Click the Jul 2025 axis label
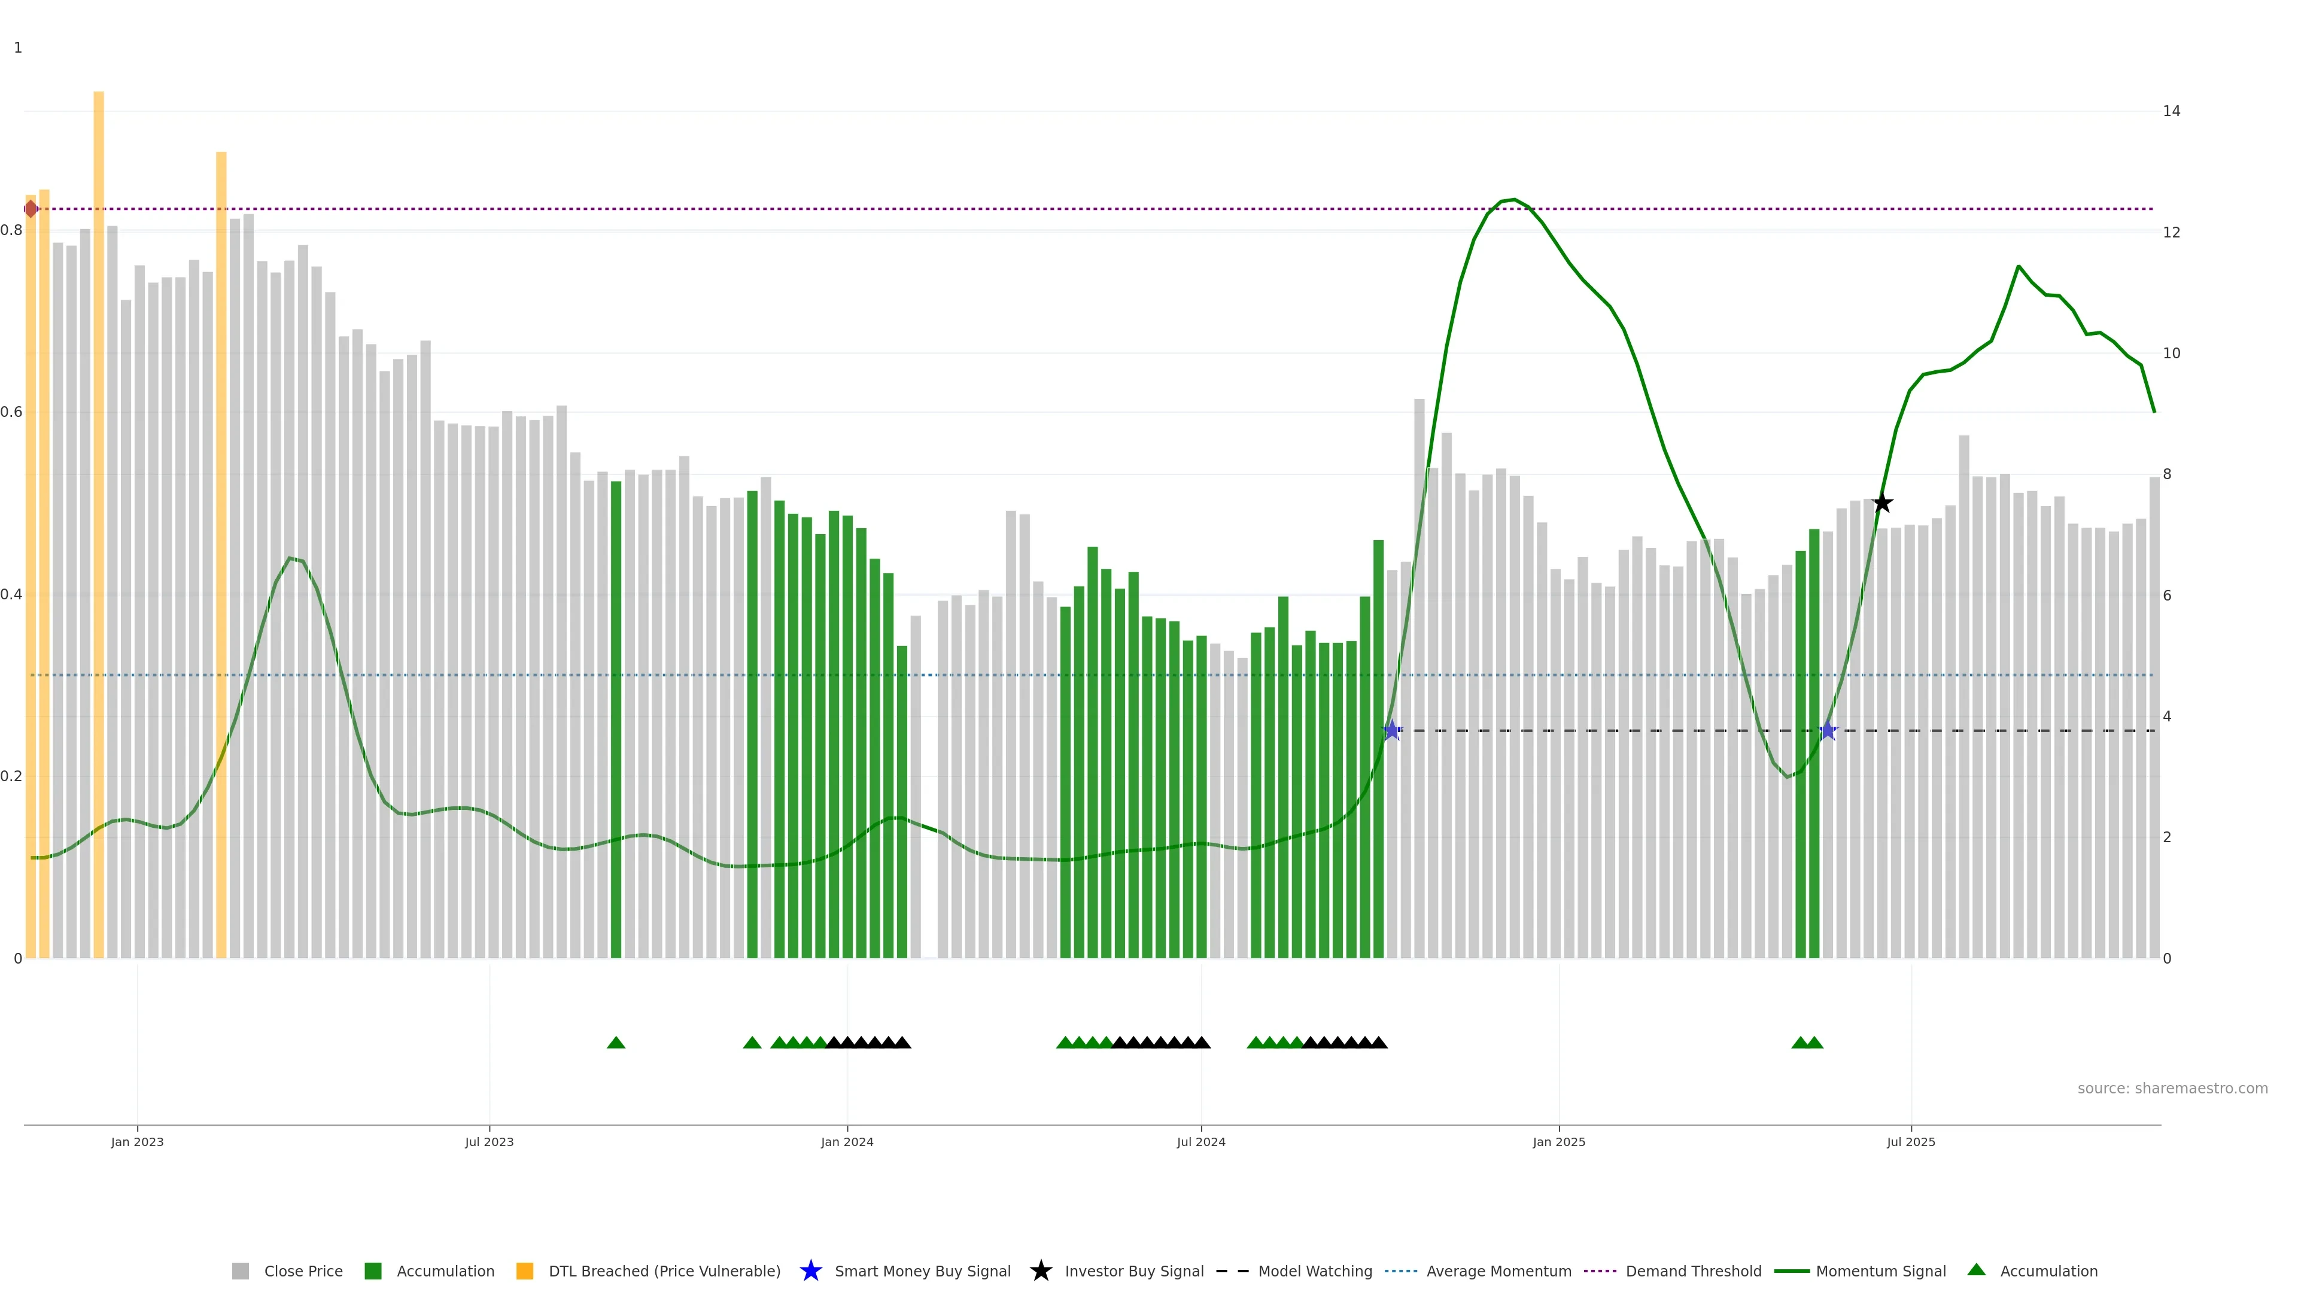Screen dimensions: 2298x1292 [1911, 1142]
